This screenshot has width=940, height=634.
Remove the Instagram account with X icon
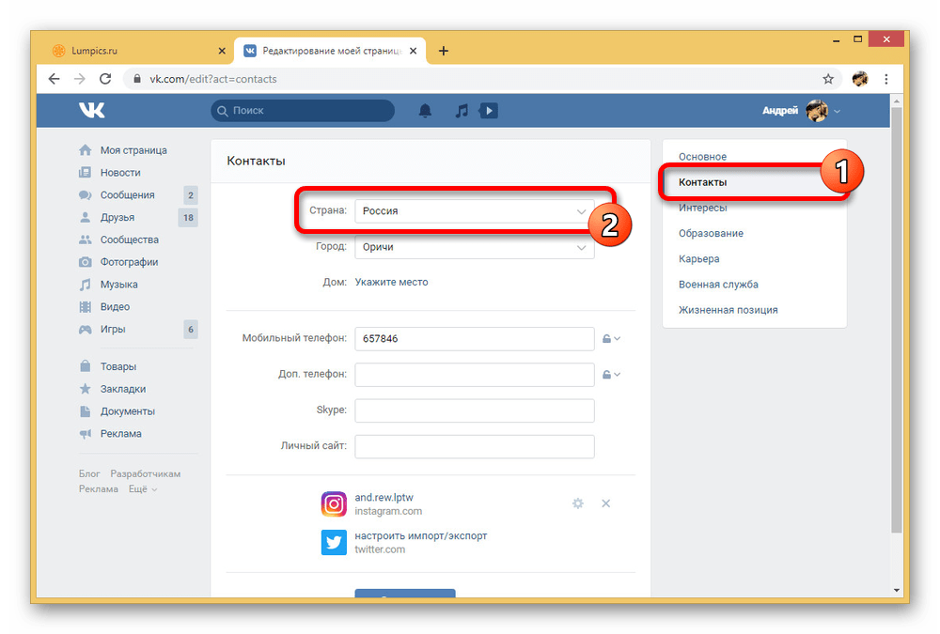[606, 503]
